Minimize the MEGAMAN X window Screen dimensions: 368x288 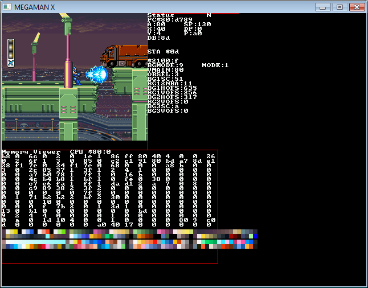[324, 7]
